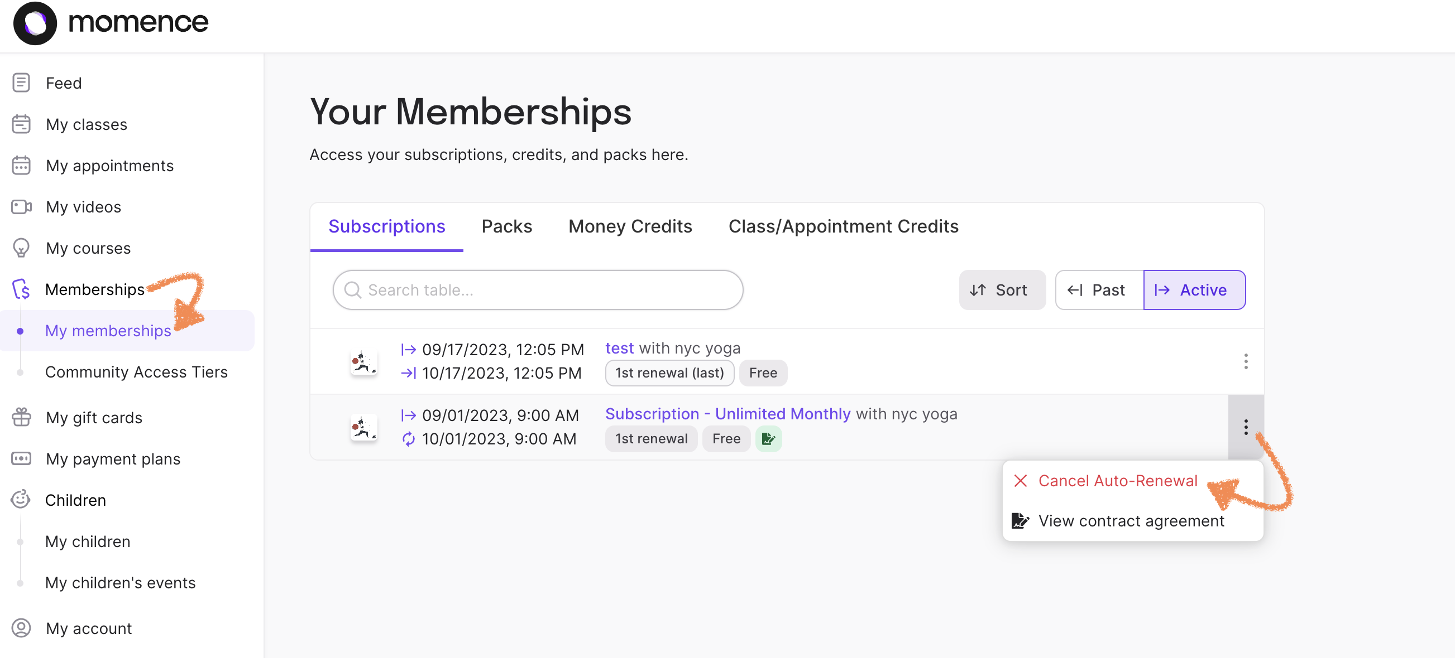Click the My gift cards icon

pyautogui.click(x=21, y=417)
